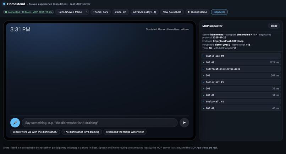The height and width of the screenshot is (154, 286).
Task: Clear the MCP inspector log
Action: (x=274, y=26)
